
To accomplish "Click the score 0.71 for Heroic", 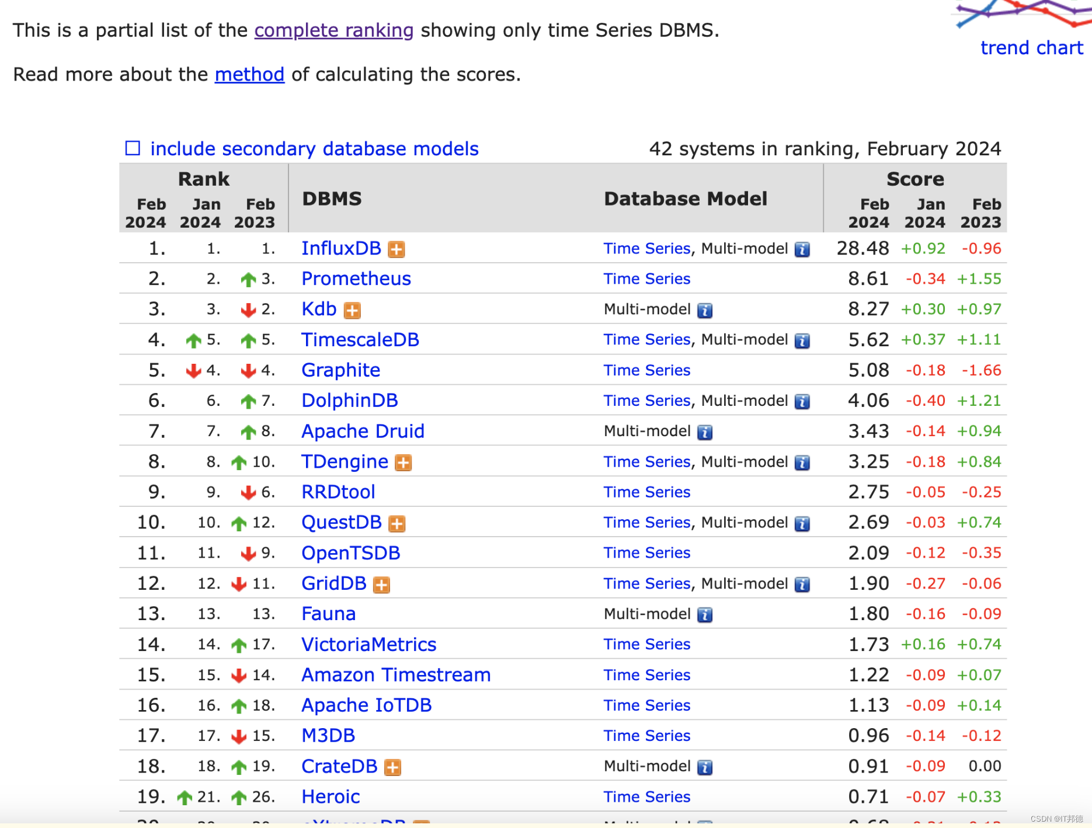I will pyautogui.click(x=868, y=796).
